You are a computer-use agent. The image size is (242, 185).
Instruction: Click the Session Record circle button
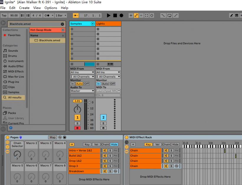pos(152,15)
